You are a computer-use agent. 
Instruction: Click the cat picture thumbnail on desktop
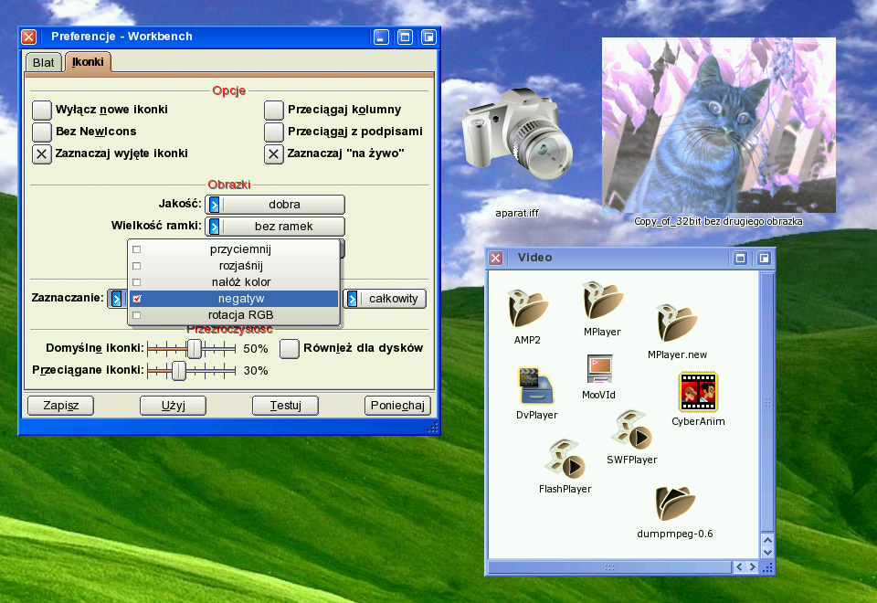pyautogui.click(x=718, y=125)
